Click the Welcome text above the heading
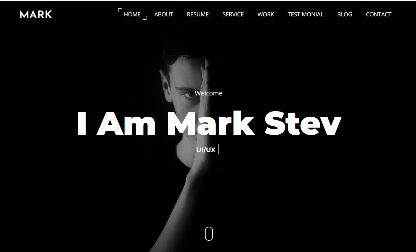 coord(208,93)
